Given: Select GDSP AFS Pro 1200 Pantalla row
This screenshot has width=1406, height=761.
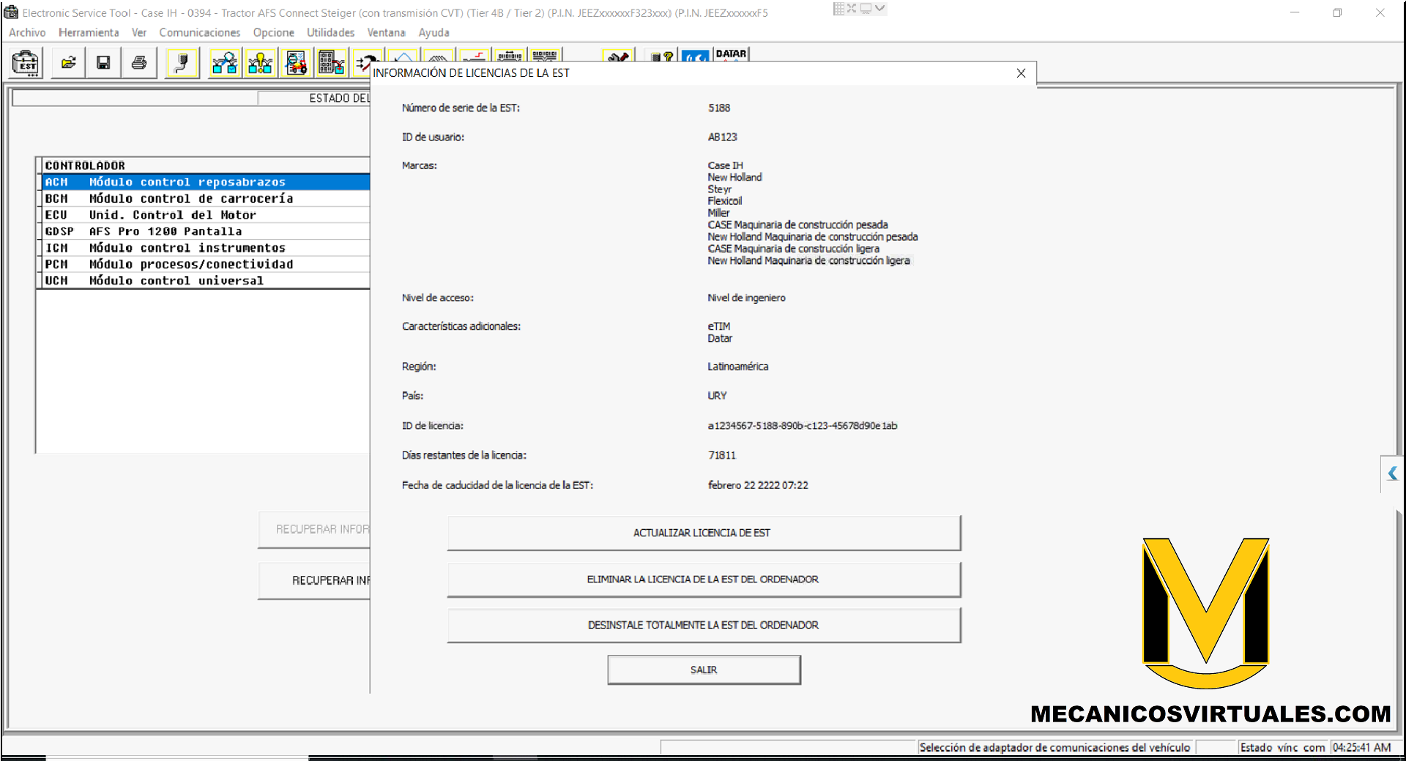Looking at the screenshot, I should (x=206, y=231).
